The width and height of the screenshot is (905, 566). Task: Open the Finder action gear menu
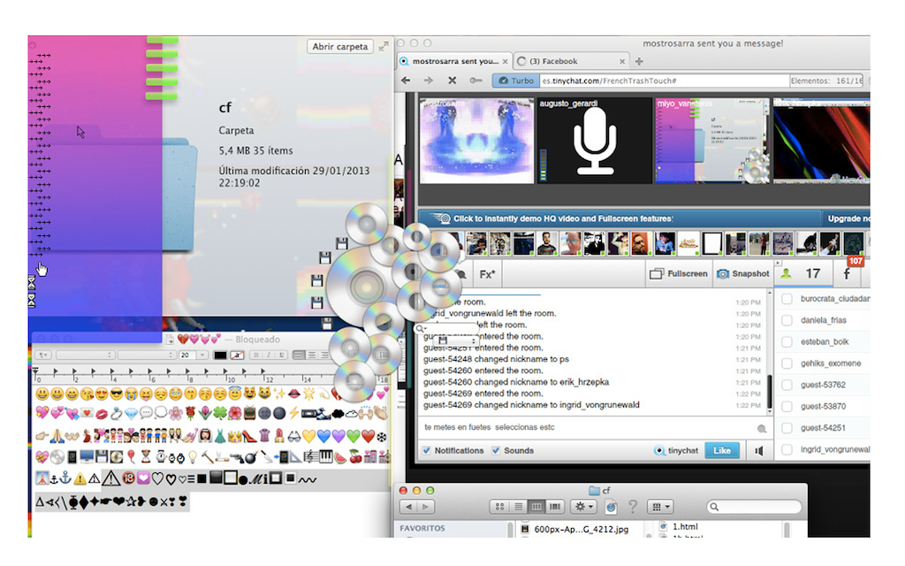click(x=583, y=507)
